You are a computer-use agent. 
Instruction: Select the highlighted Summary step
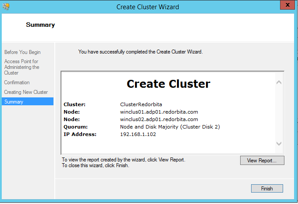14,102
